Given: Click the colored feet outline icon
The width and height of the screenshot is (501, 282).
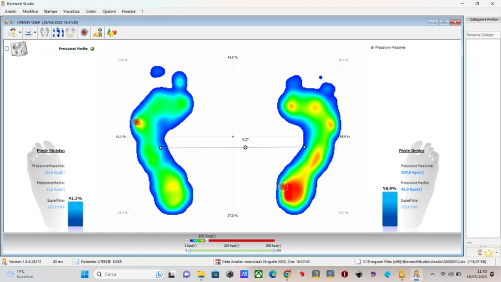Looking at the screenshot, I should 70,32.
